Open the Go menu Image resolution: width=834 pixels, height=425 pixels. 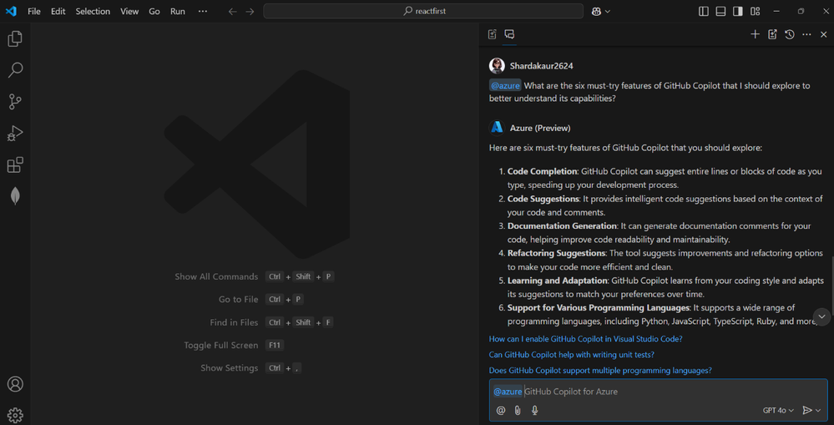pos(154,11)
